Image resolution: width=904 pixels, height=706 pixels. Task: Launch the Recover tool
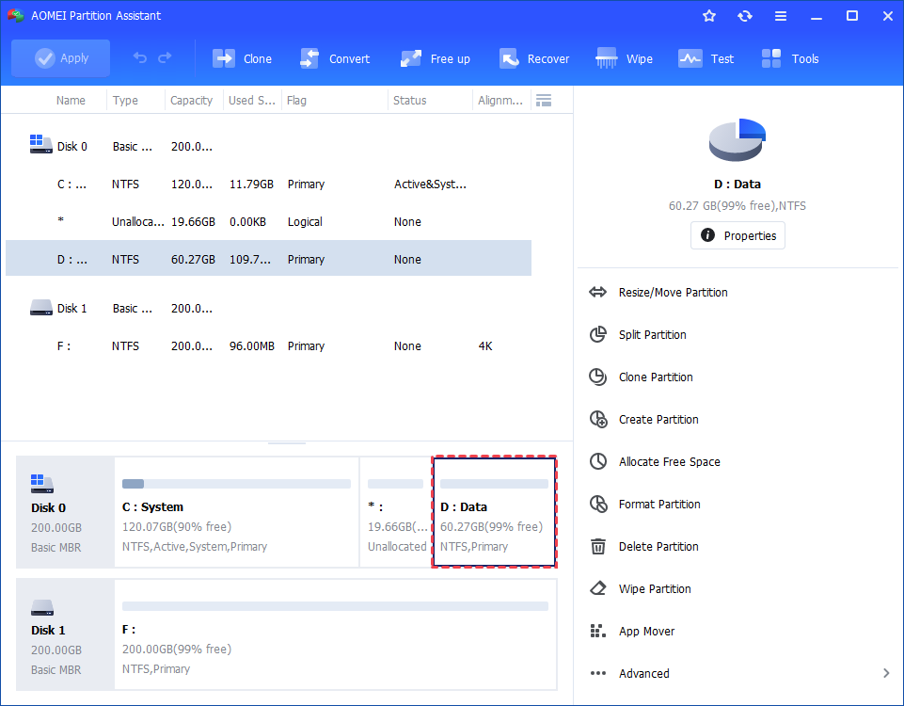[509, 58]
